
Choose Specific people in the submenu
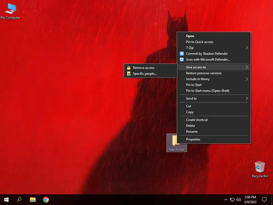[150, 74]
